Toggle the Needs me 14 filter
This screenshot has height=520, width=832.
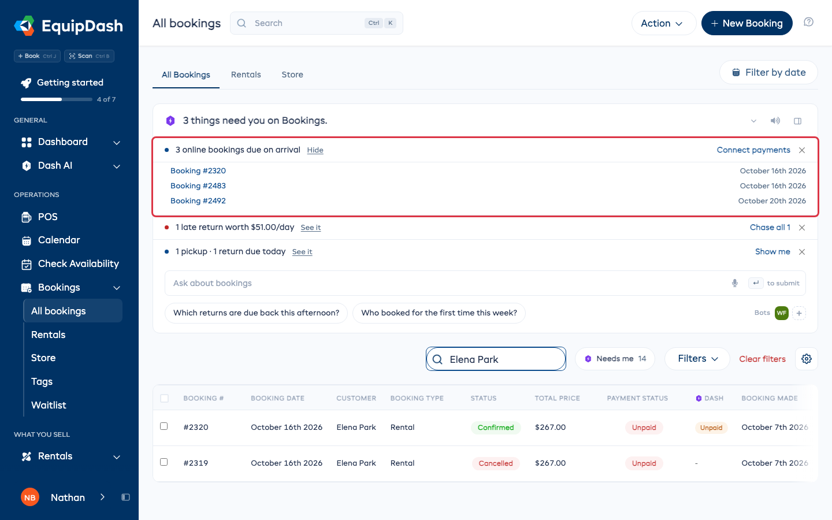(615, 359)
